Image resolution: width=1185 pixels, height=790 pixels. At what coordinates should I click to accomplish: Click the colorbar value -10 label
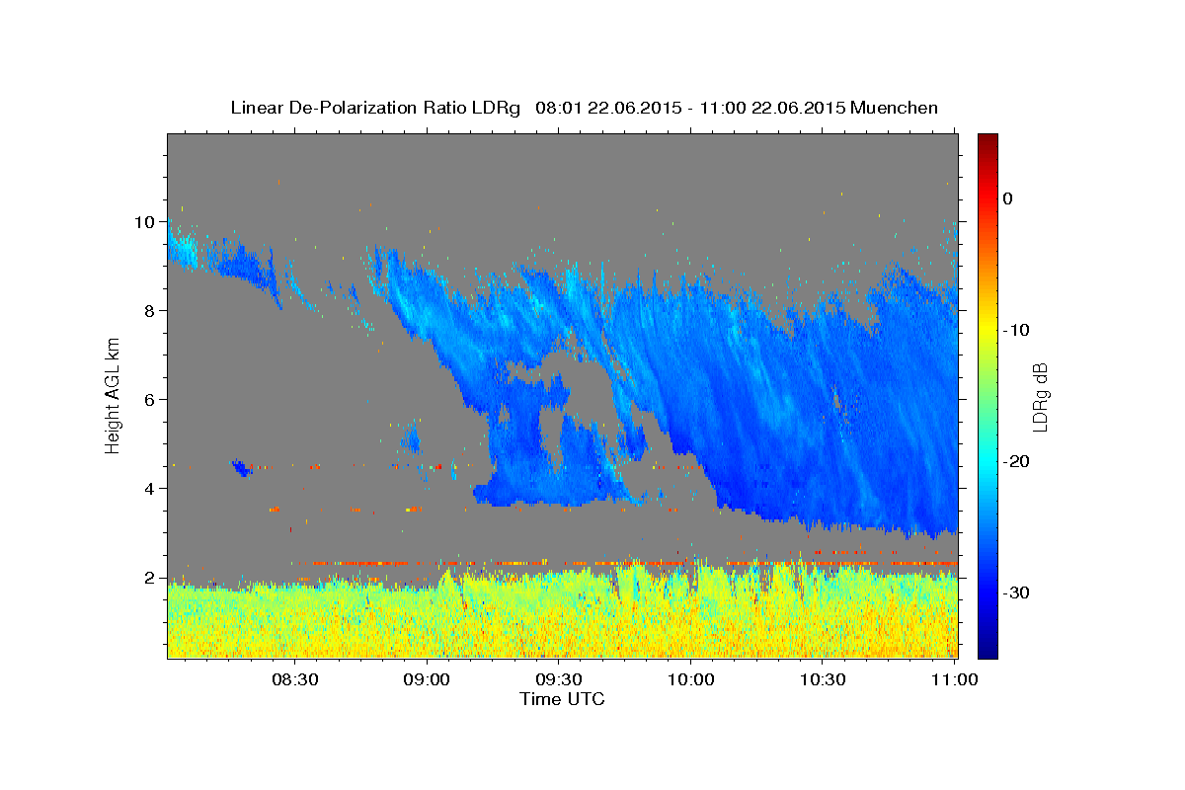(1016, 330)
